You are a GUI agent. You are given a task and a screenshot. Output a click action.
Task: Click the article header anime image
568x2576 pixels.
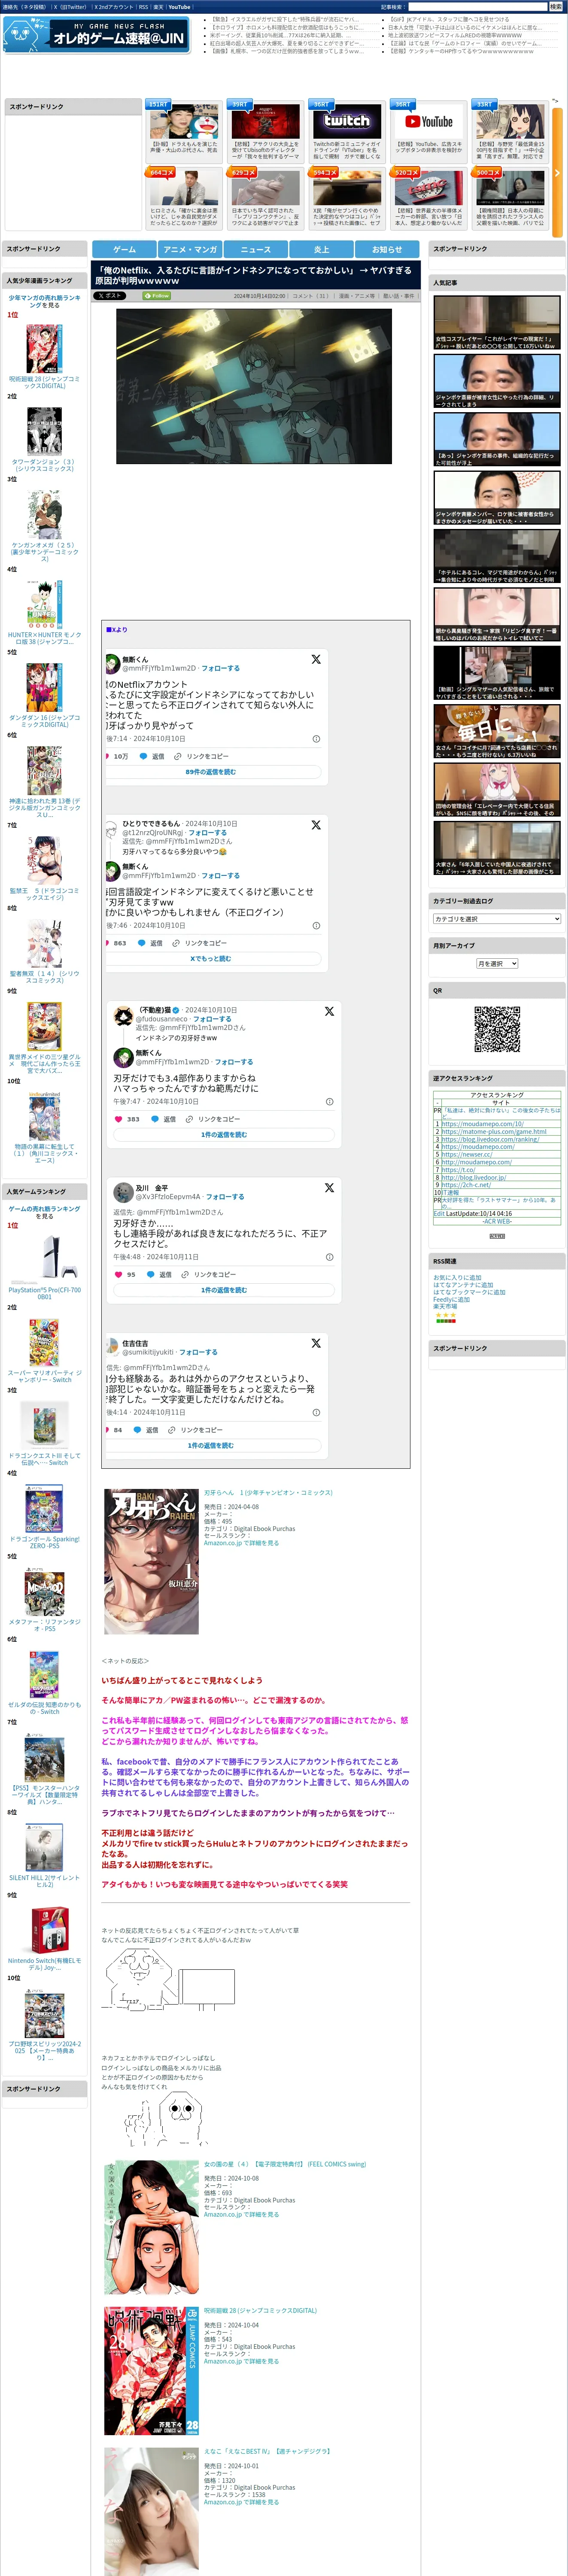[254, 386]
